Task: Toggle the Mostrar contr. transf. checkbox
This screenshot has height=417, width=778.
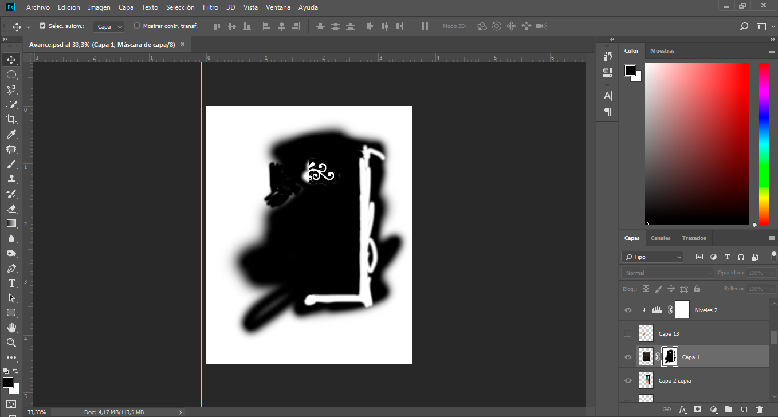Action: (136, 26)
